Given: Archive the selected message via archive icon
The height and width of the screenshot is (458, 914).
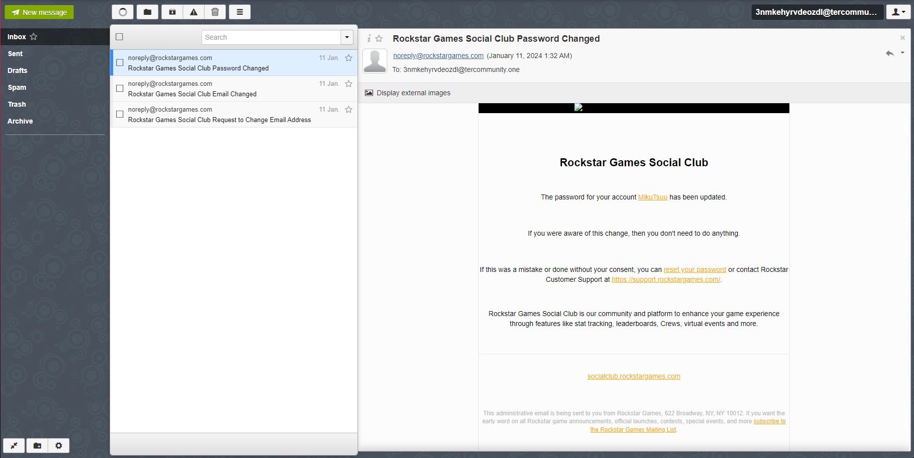Looking at the screenshot, I should [x=172, y=12].
